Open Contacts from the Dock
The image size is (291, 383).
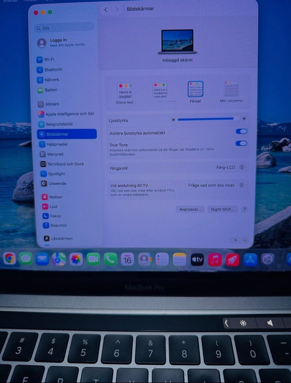click(x=145, y=260)
